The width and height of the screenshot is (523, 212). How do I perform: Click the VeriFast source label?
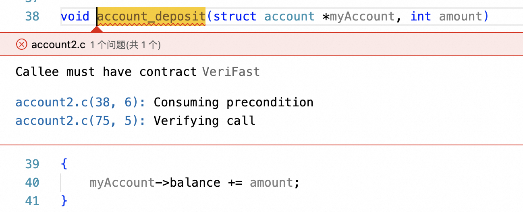[x=231, y=72]
